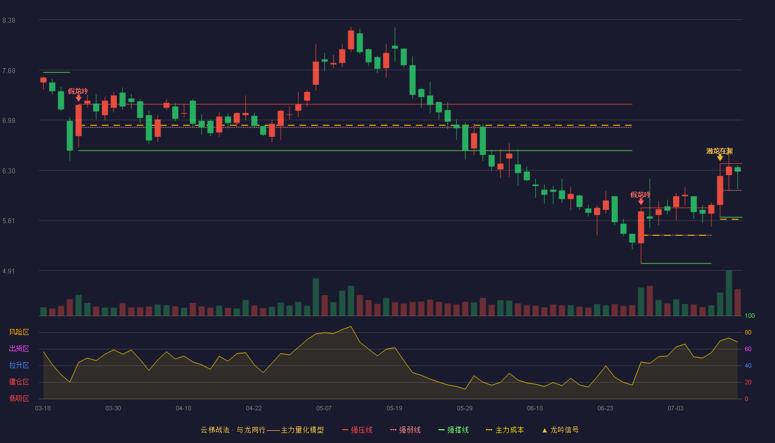The width and height of the screenshot is (775, 443).
Task: Click the 05-19 date label
Action: (x=394, y=408)
